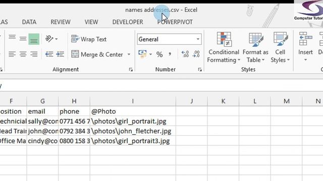Select cell with \photos\girl_portrait.jpg
Image resolution: width=323 pixels, height=181 pixels.
(x=133, y=121)
